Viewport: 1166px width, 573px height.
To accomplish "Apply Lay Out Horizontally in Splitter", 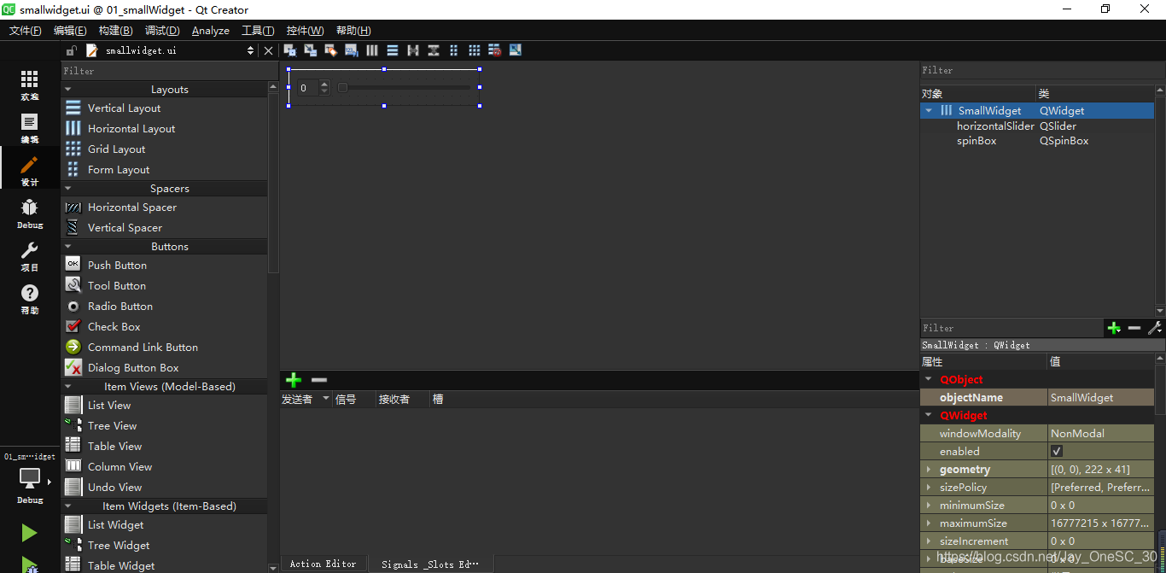I will tap(413, 50).
